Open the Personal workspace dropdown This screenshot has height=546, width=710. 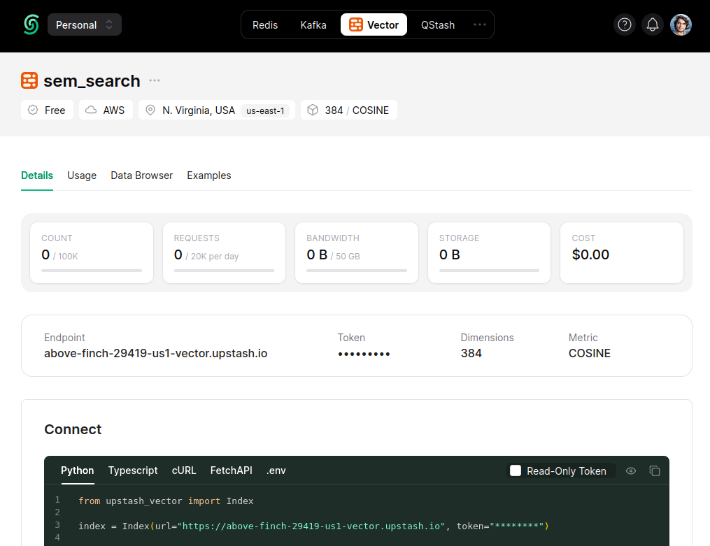pos(84,24)
